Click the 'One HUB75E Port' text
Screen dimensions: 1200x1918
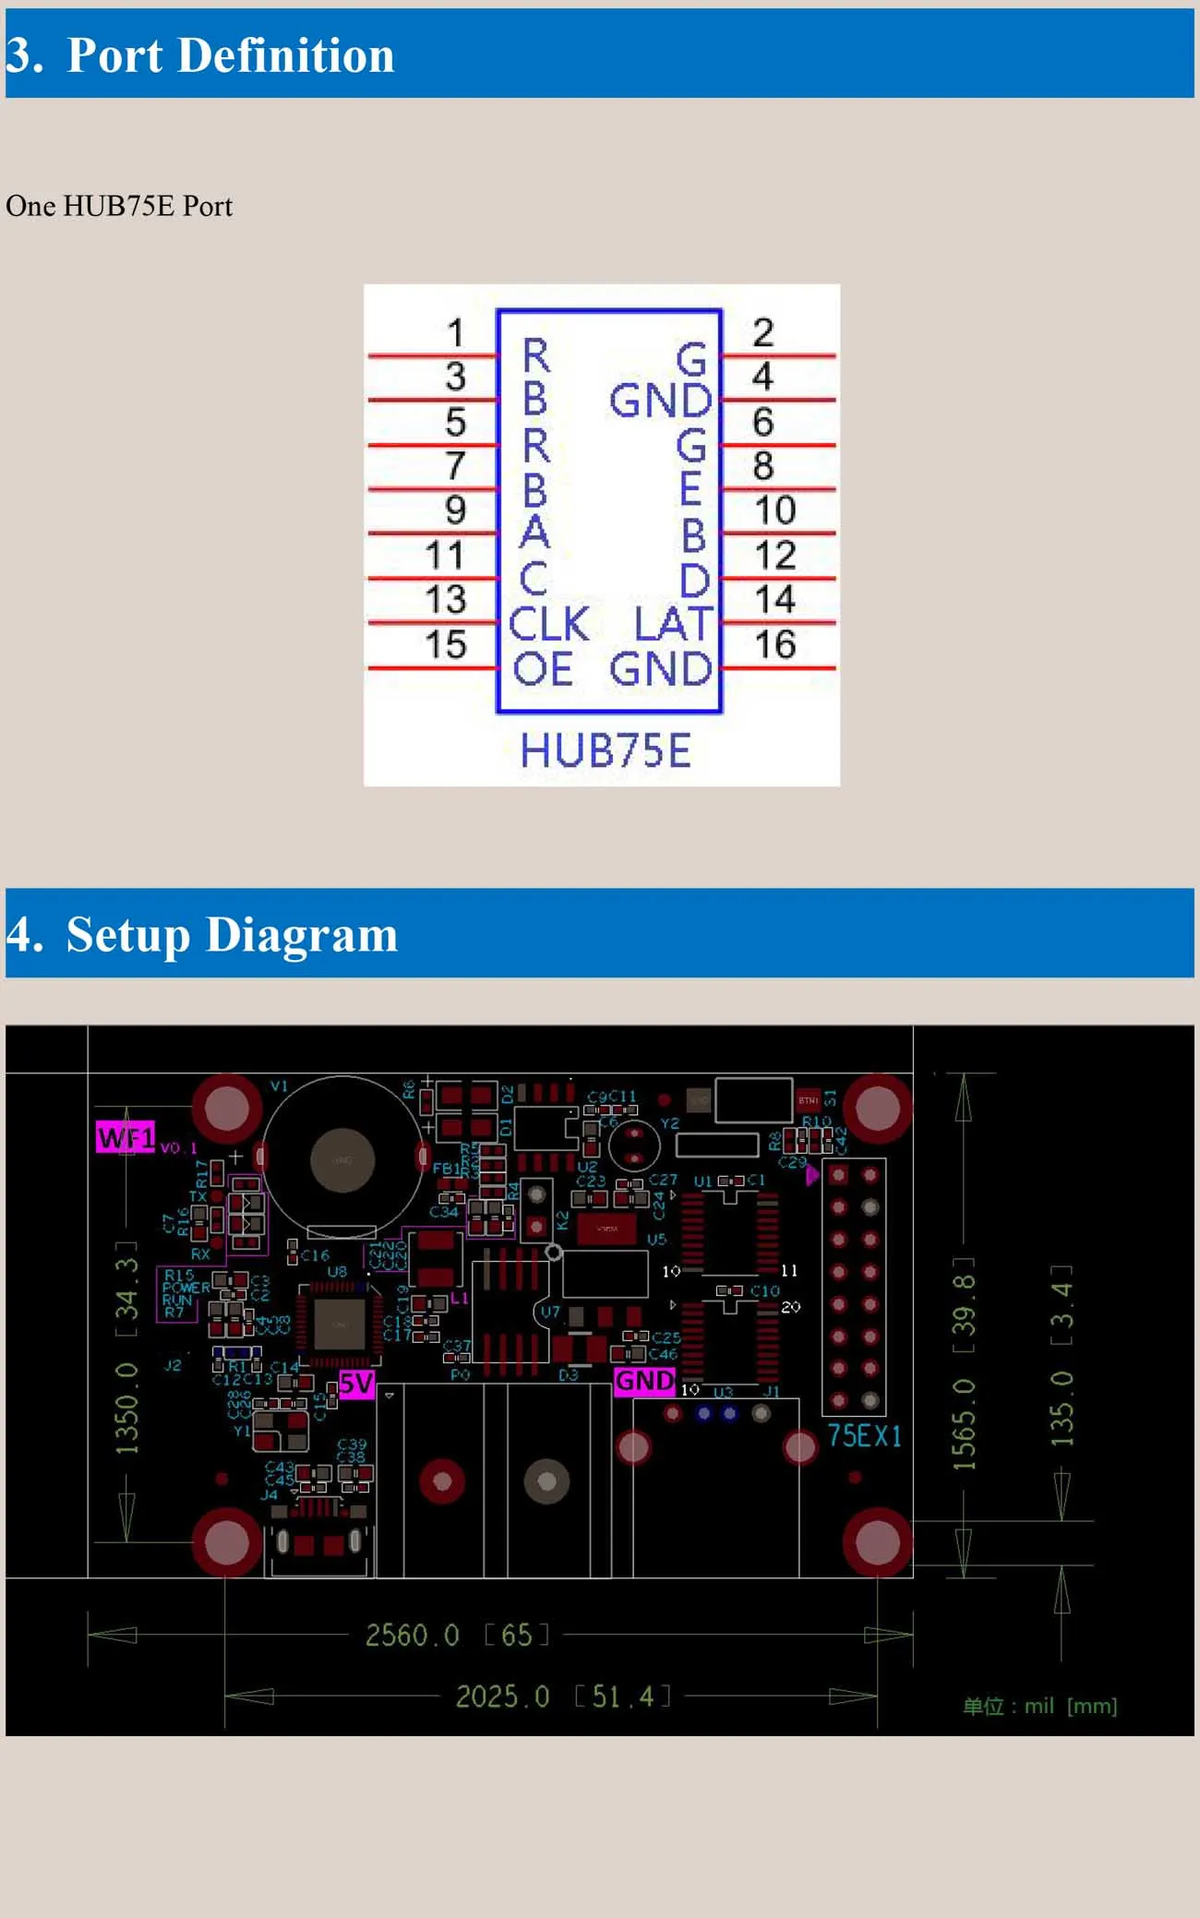click(119, 206)
